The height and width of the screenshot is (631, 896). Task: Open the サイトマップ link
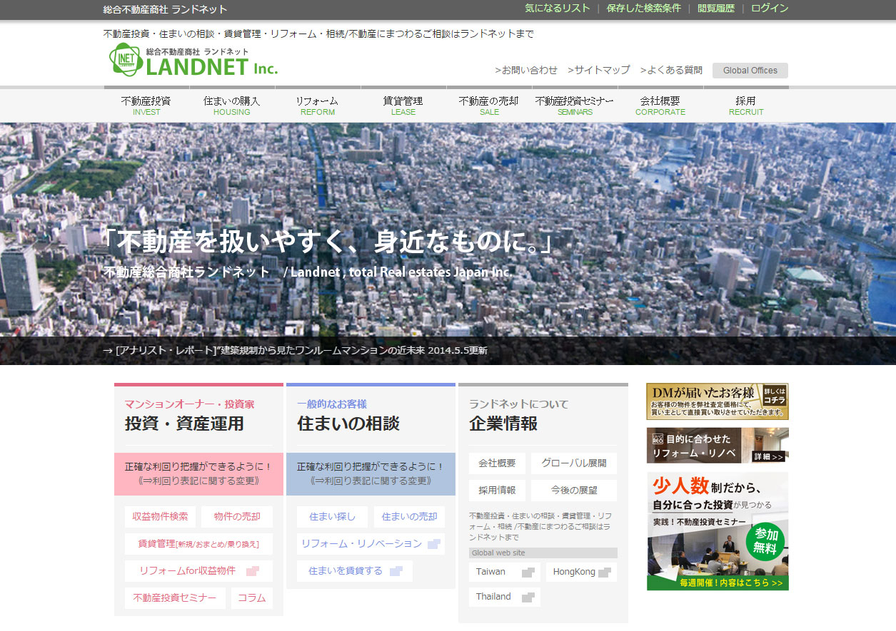coord(599,70)
